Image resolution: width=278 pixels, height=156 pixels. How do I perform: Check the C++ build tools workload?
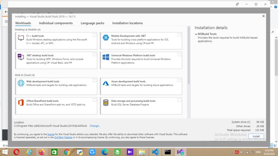(95, 35)
